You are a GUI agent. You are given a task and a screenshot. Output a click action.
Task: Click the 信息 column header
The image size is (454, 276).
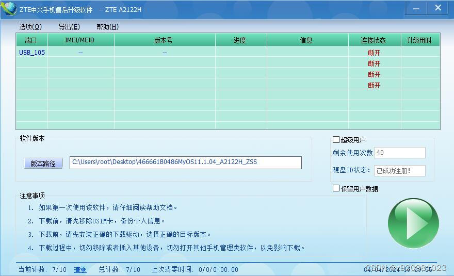click(x=307, y=40)
